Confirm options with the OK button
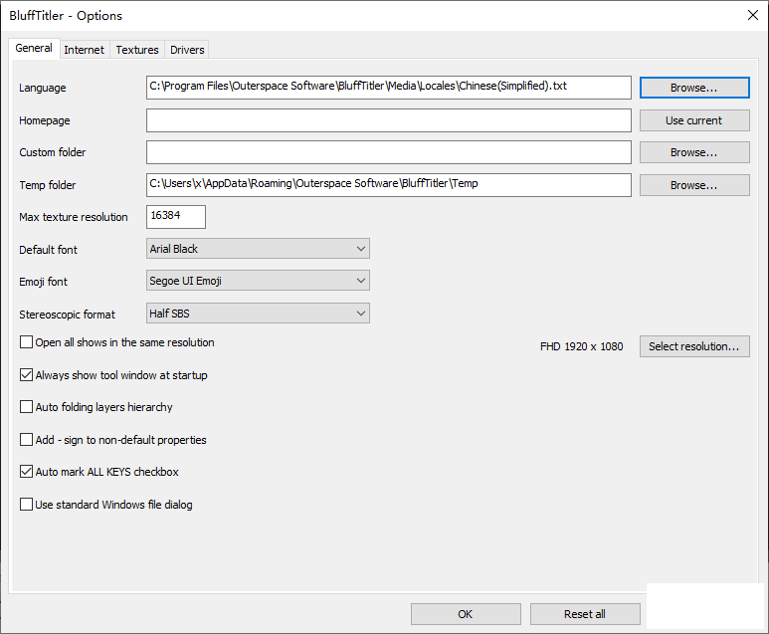 466,614
